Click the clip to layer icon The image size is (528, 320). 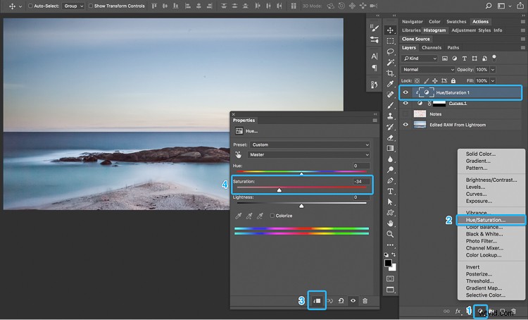317,300
